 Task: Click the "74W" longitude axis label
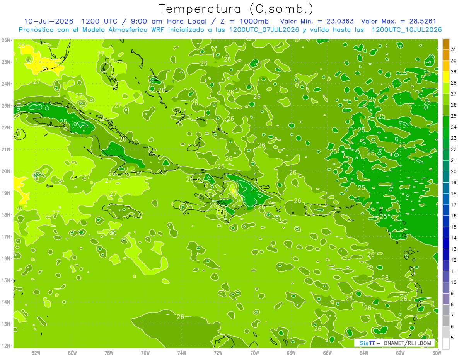pos(181,353)
